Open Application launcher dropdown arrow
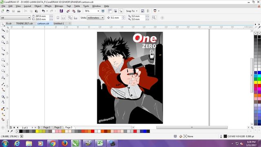This screenshot has width=261, height=147. pos(159,11)
